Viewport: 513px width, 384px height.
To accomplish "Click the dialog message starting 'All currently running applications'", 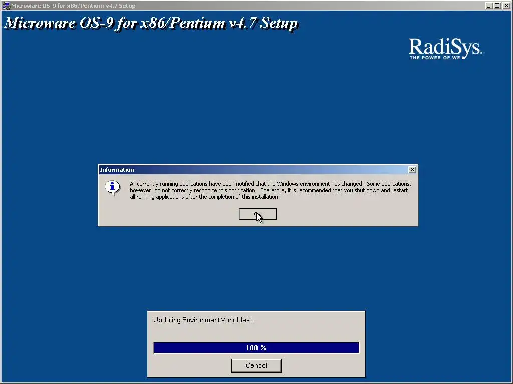I will pyautogui.click(x=270, y=190).
